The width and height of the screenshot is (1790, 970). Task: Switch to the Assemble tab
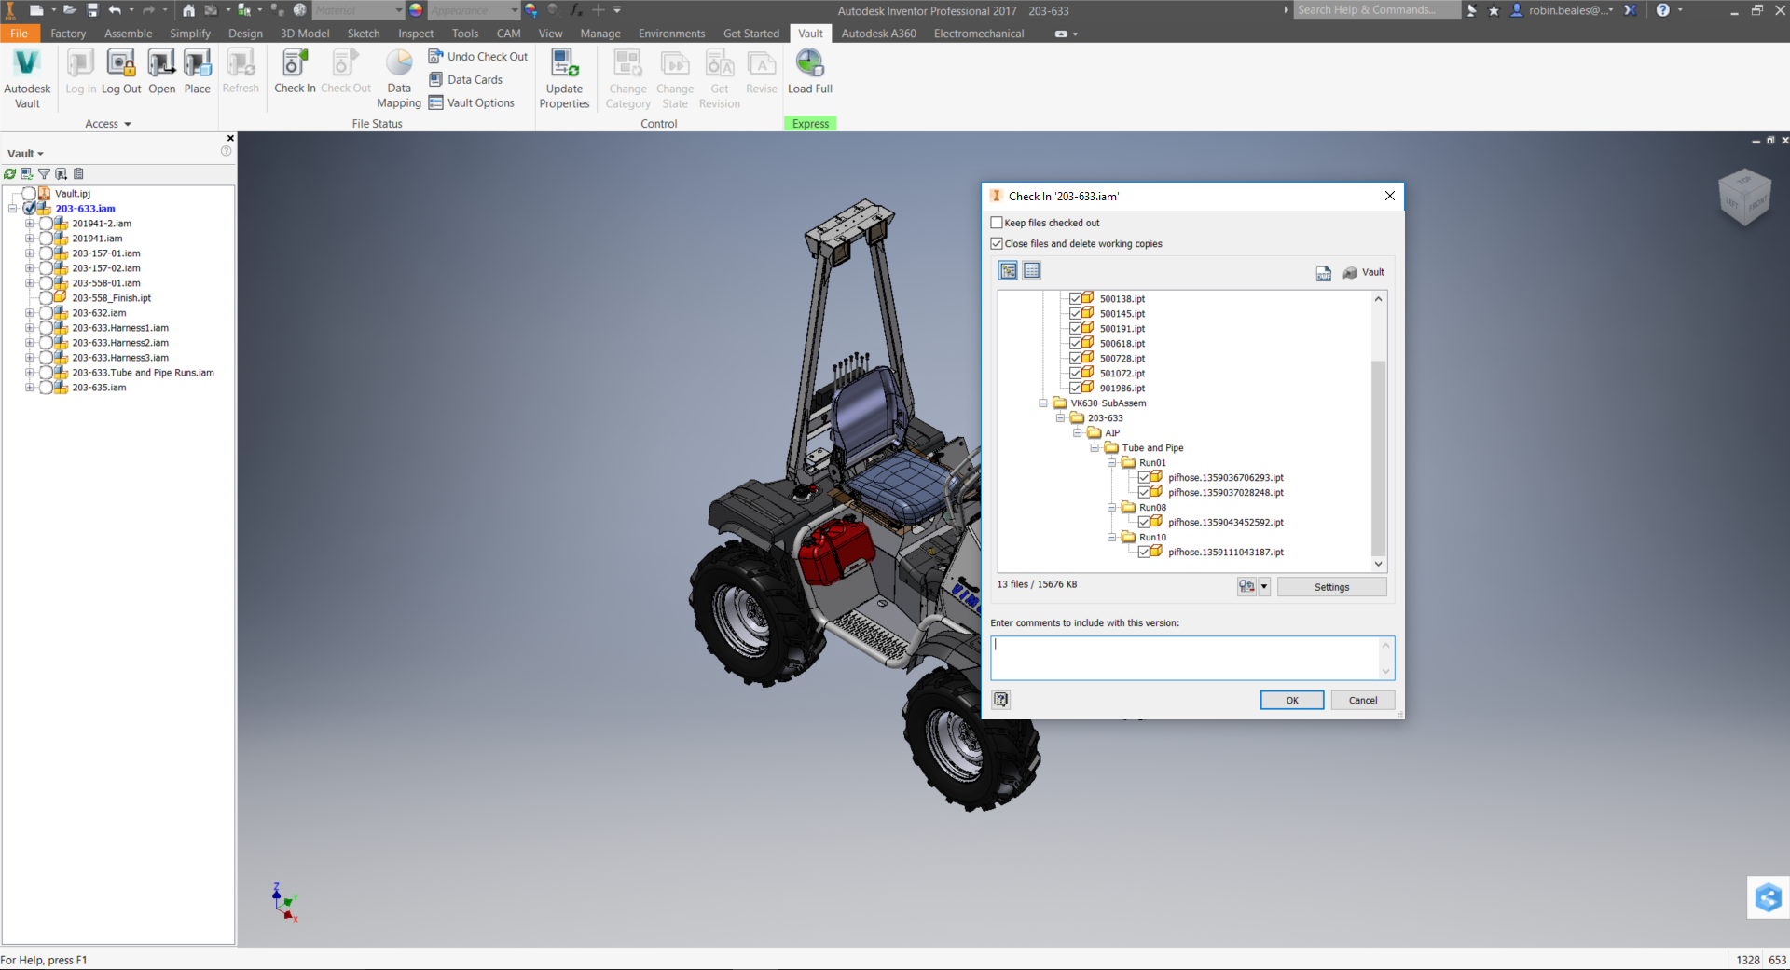coord(128,34)
